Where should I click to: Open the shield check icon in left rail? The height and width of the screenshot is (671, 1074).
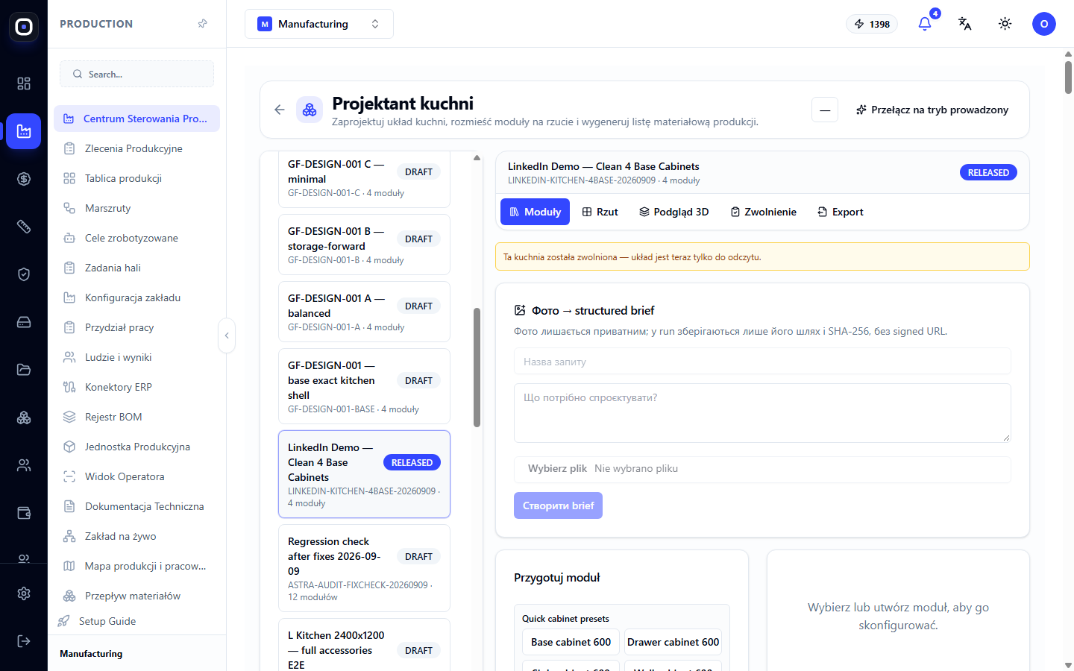tap(24, 274)
